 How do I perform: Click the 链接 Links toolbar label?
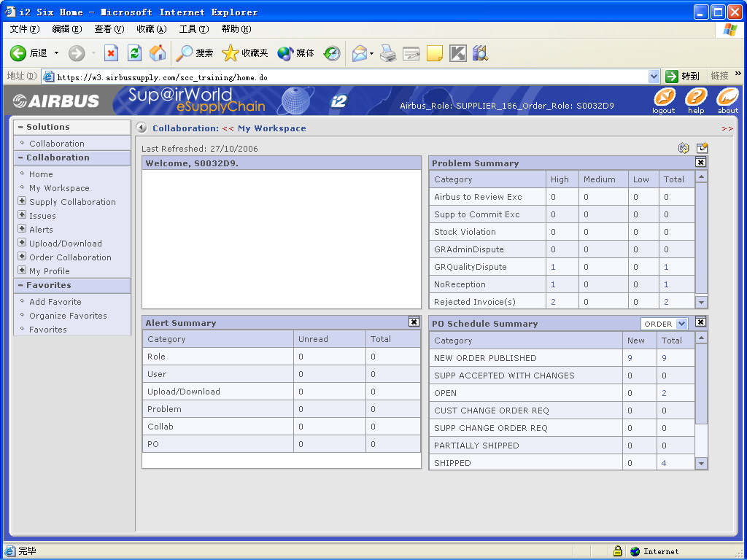point(719,76)
